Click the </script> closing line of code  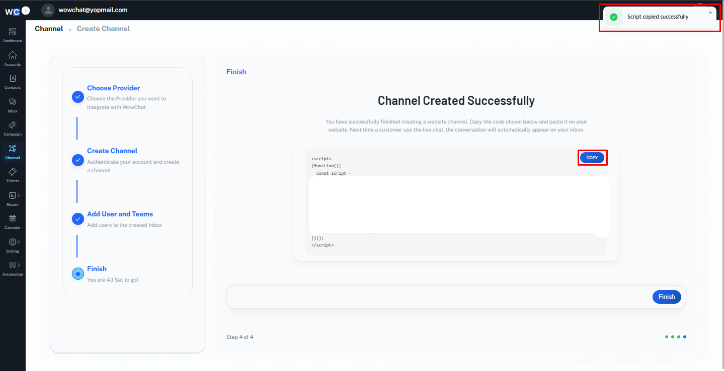coord(323,245)
